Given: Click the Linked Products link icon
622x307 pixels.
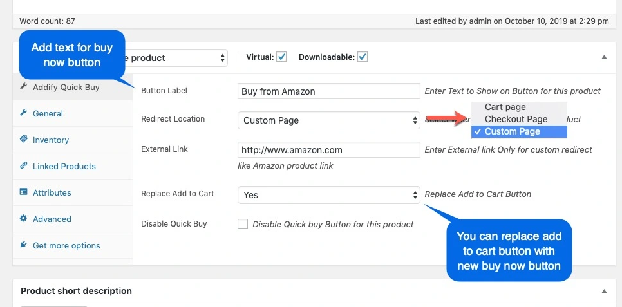Looking at the screenshot, I should click(24, 166).
